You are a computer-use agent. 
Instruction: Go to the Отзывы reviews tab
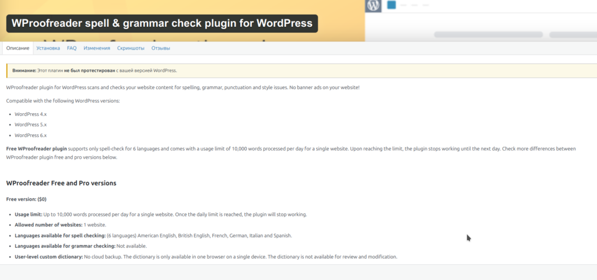point(160,48)
